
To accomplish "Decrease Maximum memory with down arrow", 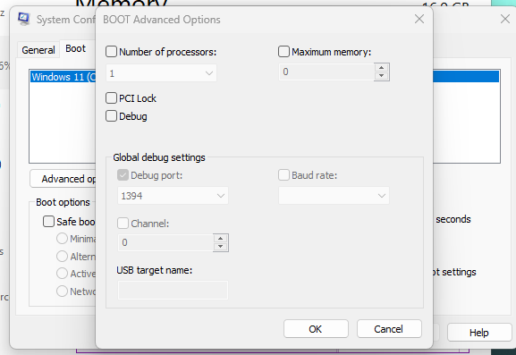I will (x=381, y=76).
